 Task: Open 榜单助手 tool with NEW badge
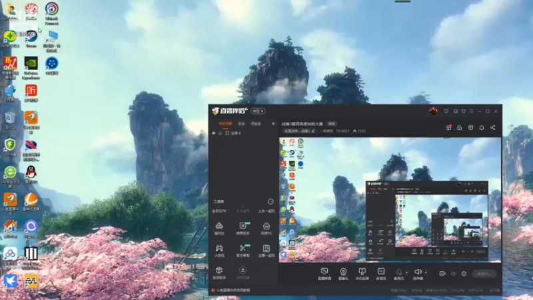[x=243, y=228]
